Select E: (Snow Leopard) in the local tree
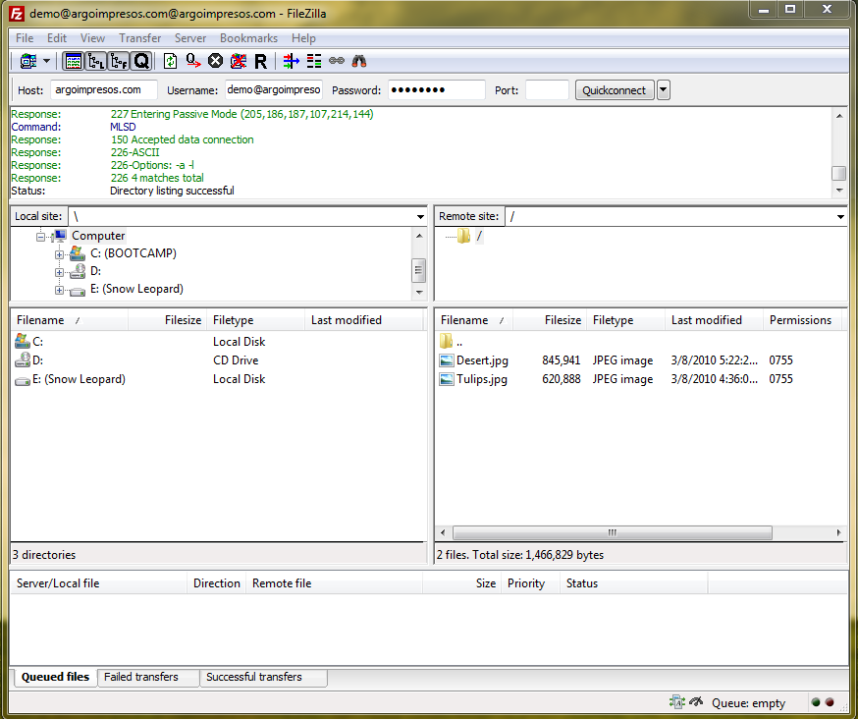Image resolution: width=858 pixels, height=719 pixels. pos(136,289)
